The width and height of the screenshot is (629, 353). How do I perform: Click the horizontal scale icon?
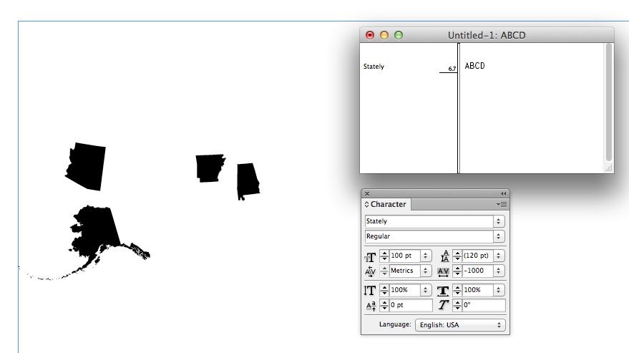pyautogui.click(x=443, y=291)
